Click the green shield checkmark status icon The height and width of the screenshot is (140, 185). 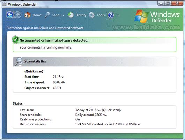click(x=15, y=39)
